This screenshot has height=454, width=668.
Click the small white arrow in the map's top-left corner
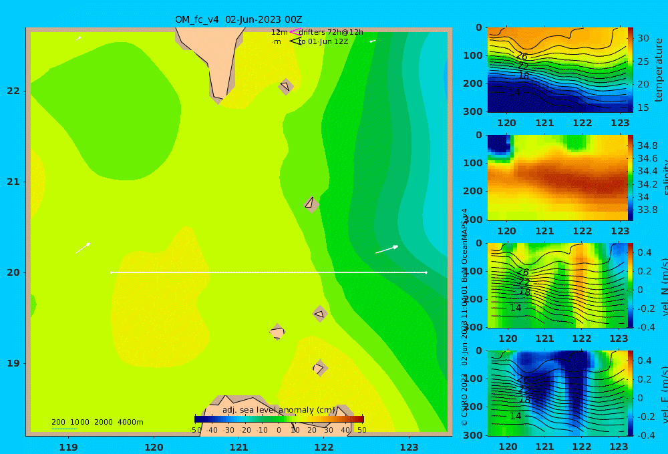tap(78, 39)
